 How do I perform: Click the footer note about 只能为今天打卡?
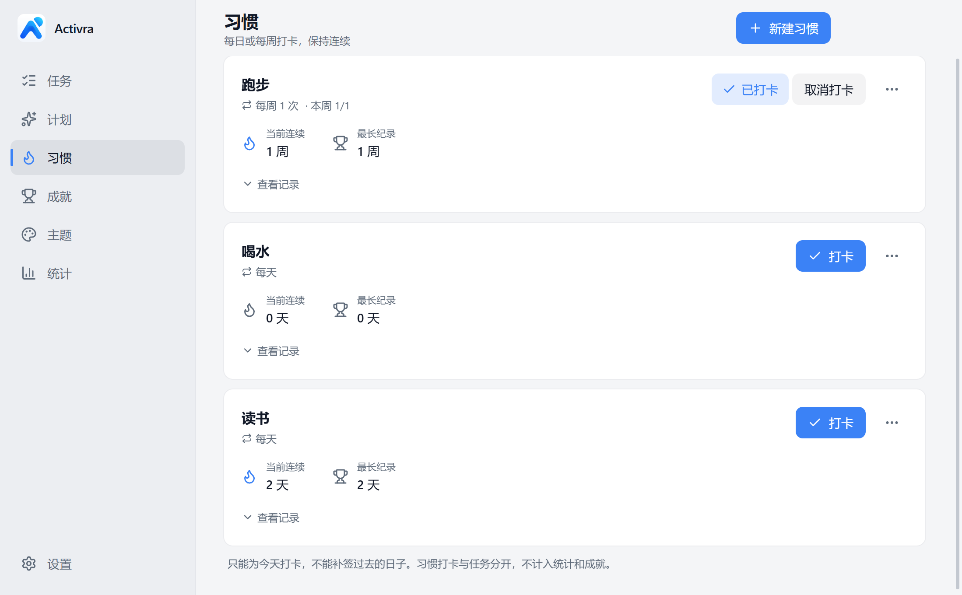419,564
